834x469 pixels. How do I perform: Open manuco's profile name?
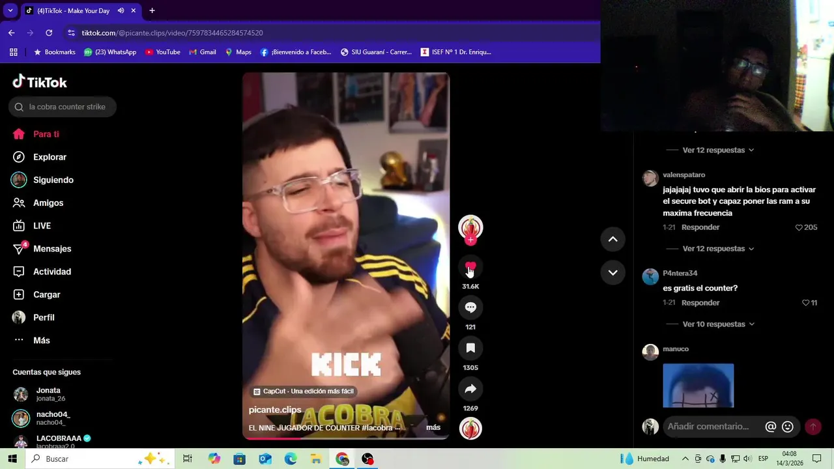click(x=676, y=349)
